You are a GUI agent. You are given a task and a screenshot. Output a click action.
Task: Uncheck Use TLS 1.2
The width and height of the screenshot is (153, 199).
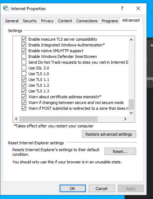[24, 85]
